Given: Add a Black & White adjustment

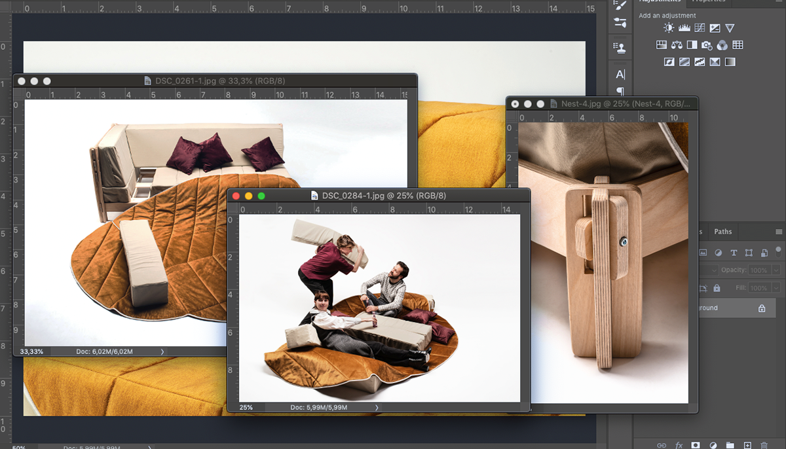Looking at the screenshot, I should (692, 45).
